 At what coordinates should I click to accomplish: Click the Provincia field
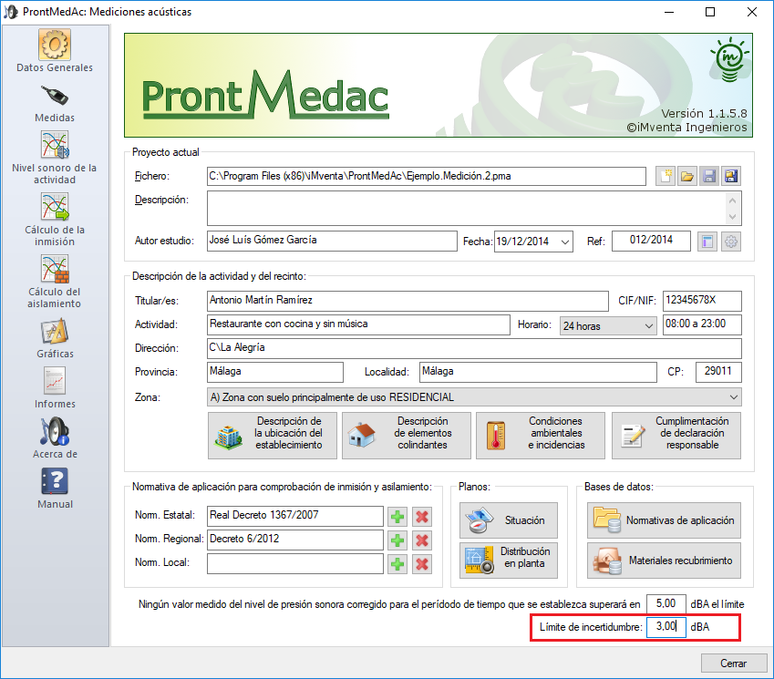pos(275,372)
